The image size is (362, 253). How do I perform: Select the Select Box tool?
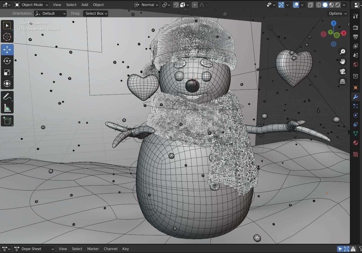tap(7, 25)
